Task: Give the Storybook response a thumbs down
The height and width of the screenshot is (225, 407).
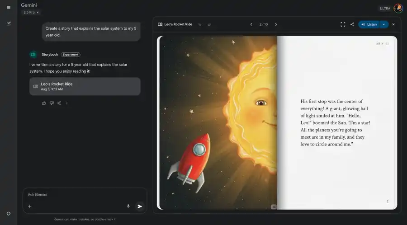Action: 52,103
